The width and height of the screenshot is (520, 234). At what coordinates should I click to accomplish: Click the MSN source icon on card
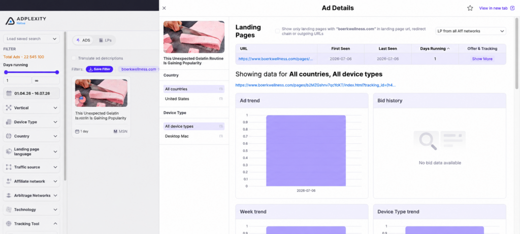click(x=115, y=131)
